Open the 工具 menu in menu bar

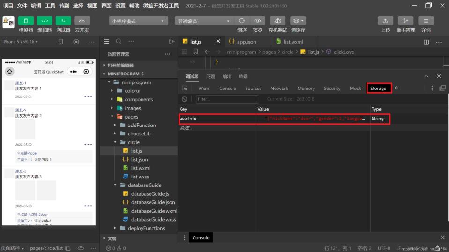(x=50, y=6)
